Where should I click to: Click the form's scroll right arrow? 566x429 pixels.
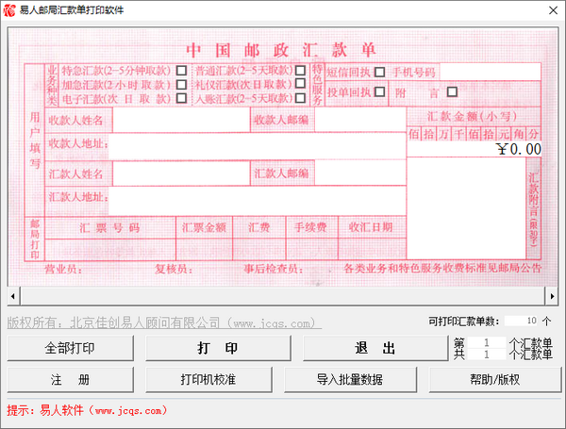pos(552,296)
